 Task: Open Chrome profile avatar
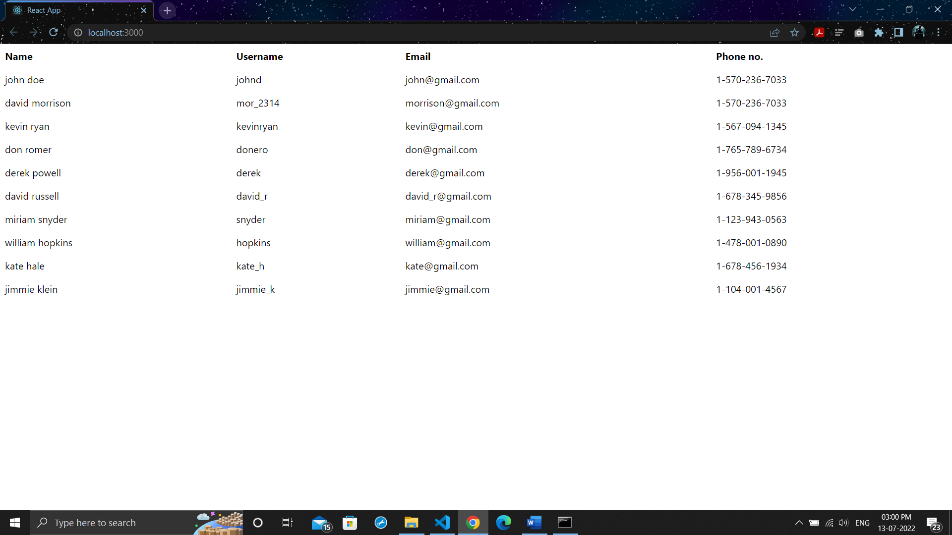pos(918,33)
